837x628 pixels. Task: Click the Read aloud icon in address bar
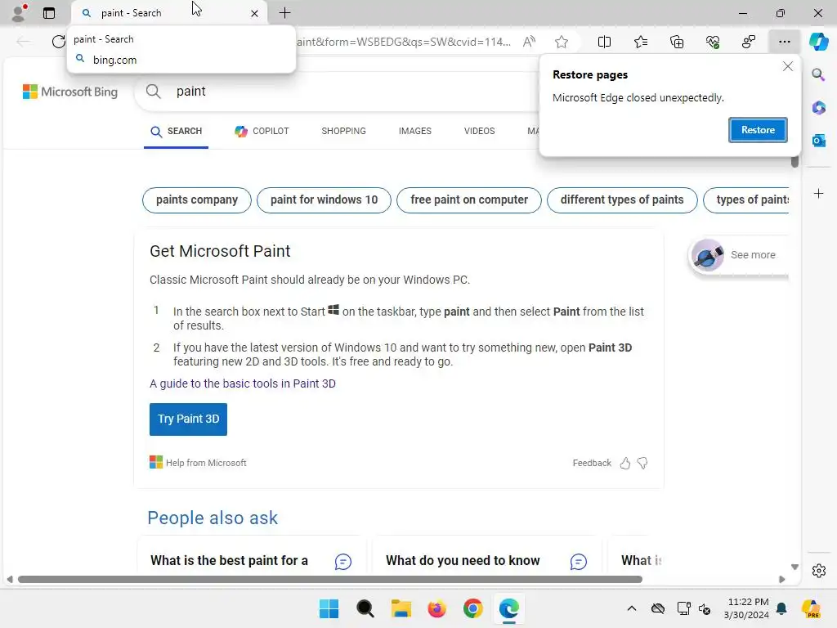pos(529,42)
